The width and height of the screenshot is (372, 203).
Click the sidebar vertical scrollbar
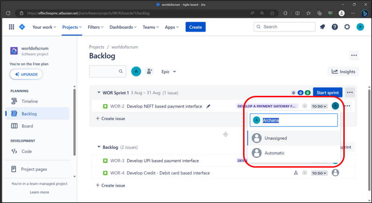tap(74, 122)
